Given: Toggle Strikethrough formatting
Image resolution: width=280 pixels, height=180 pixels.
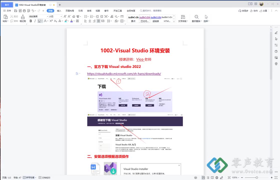Looking at the screenshot, I should 45,21.
